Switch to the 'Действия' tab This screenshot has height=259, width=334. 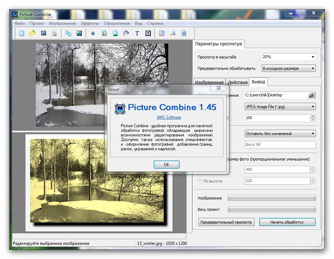[237, 82]
